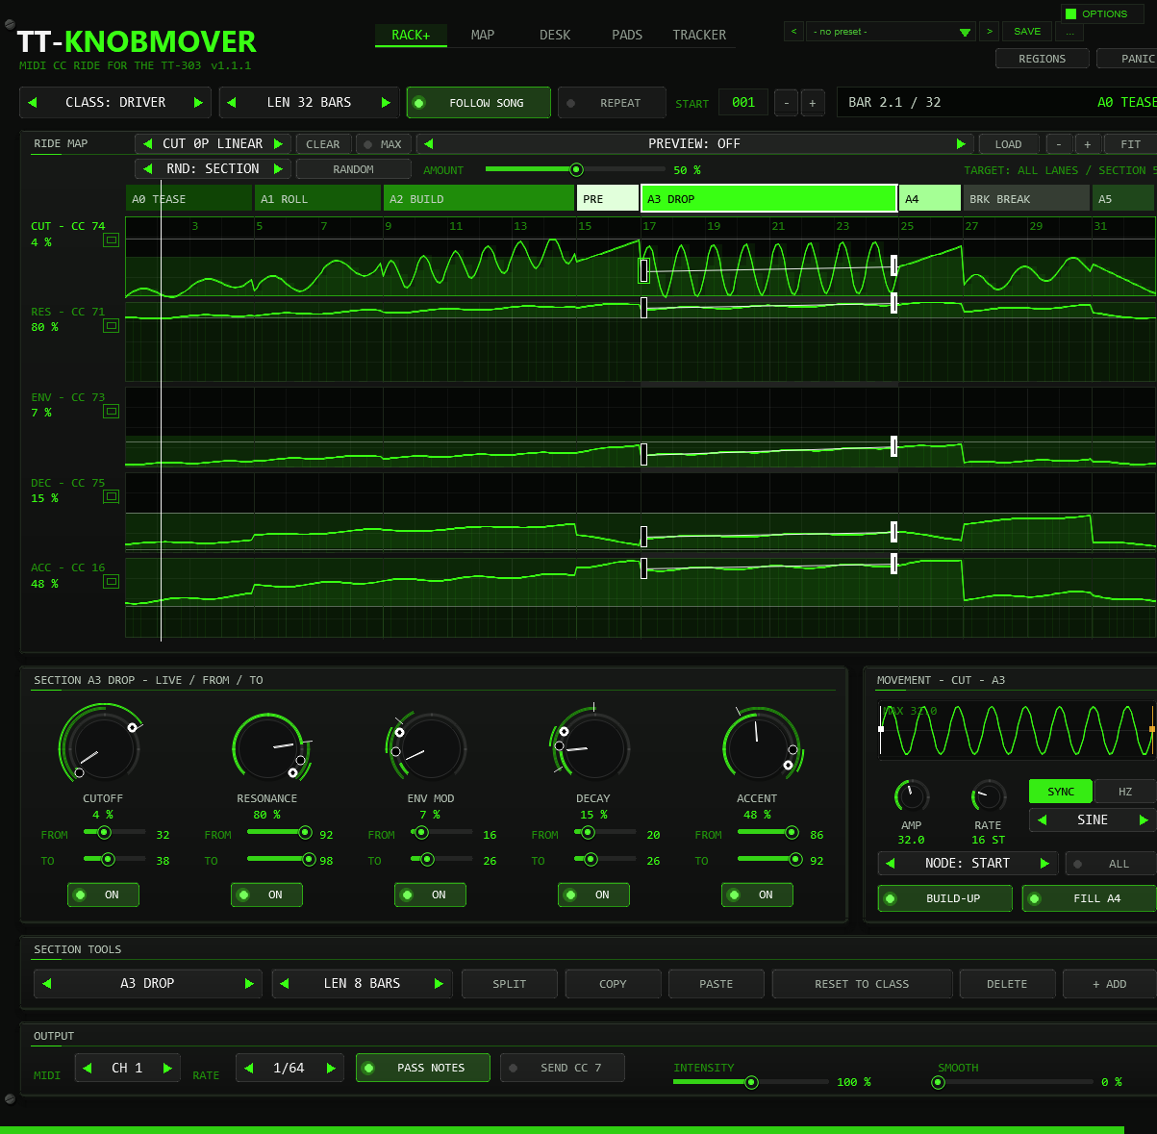Go to next preset arrow
This screenshot has height=1134, width=1157.
tap(990, 32)
